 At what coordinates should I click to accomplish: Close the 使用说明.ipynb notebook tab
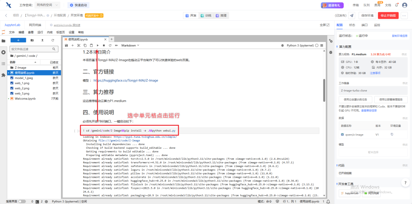pos(105,39)
